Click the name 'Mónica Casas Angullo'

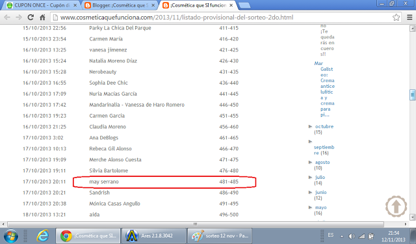click(x=114, y=204)
